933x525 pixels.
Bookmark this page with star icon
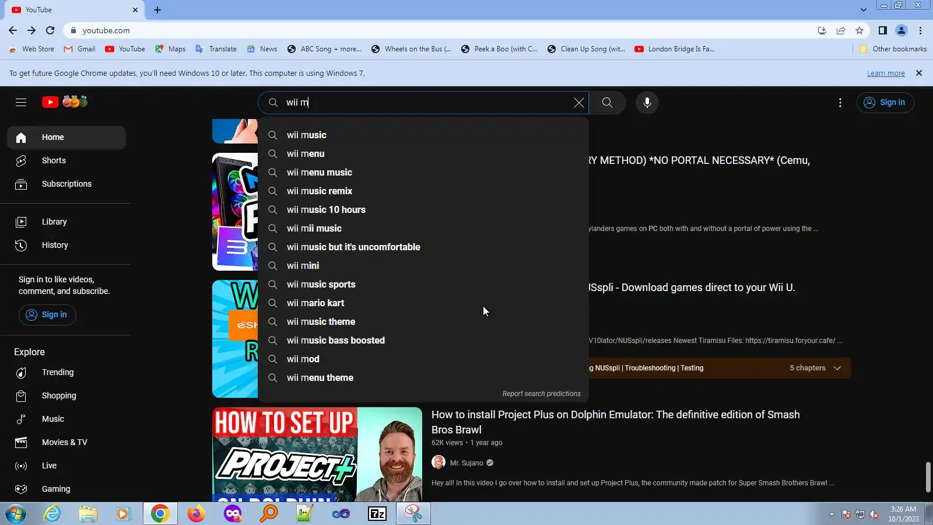click(859, 30)
